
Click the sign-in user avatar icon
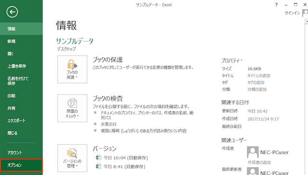tap(305, 13)
